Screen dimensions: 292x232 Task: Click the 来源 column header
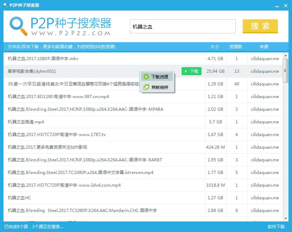[264, 46]
